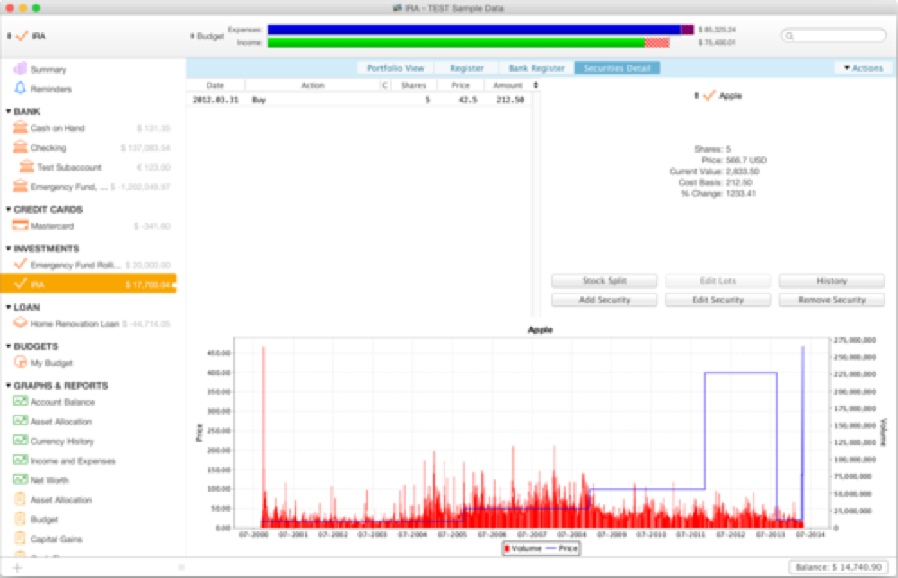898x578 pixels.
Task: Switch to the Portfolio View tab
Action: click(395, 68)
